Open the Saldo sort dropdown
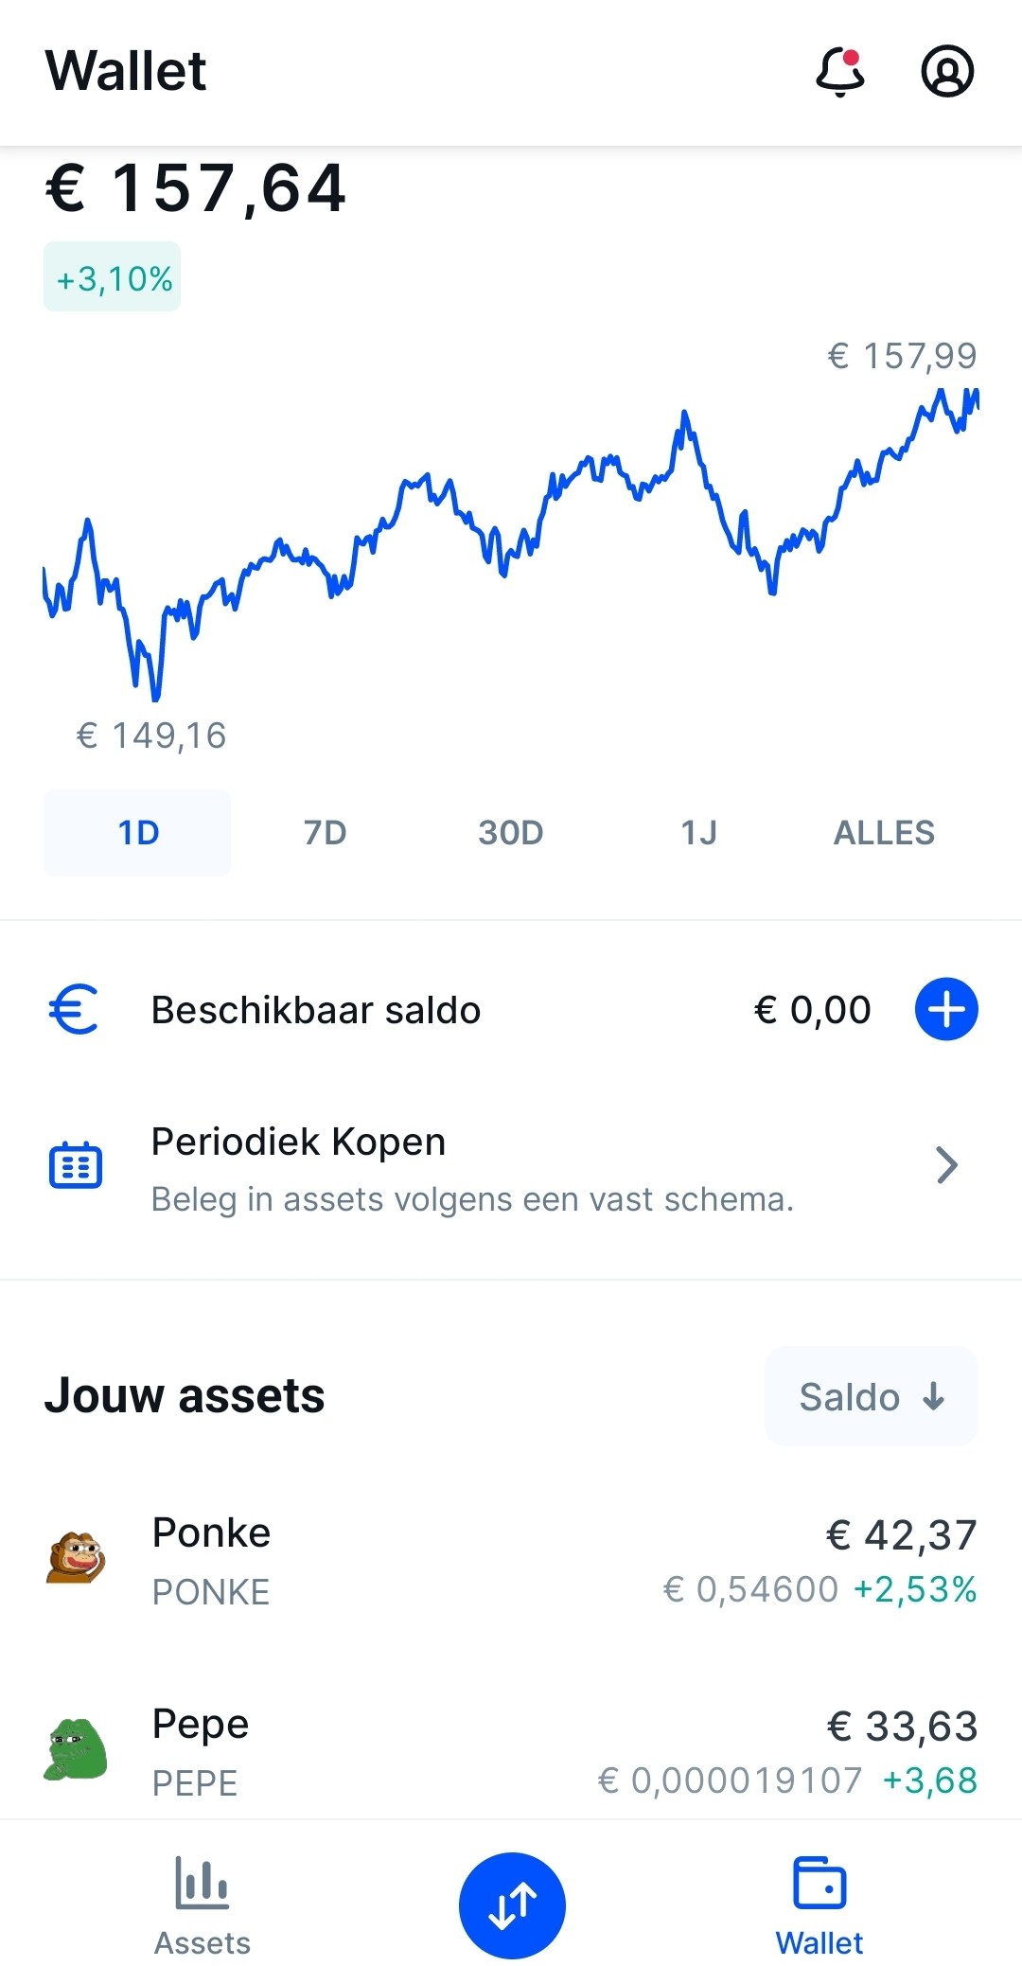 click(871, 1396)
